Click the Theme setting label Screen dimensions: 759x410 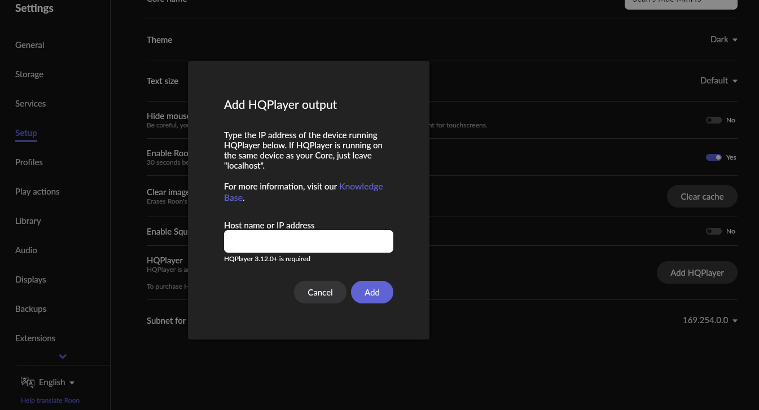point(160,40)
